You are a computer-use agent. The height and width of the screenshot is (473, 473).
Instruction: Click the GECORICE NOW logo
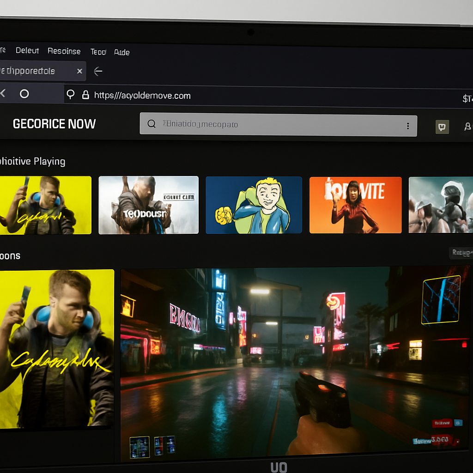(x=55, y=124)
